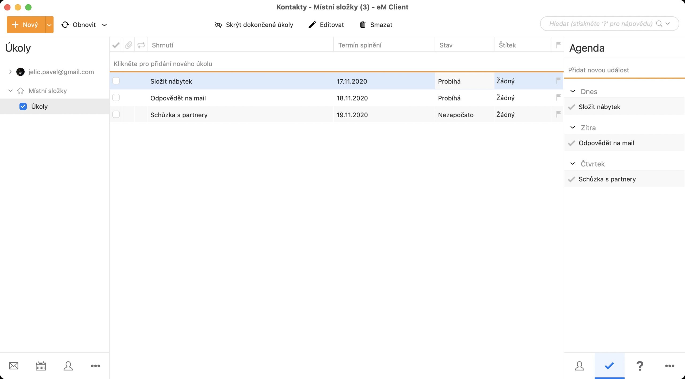Open the left sidebar more options dots
Image resolution: width=685 pixels, height=379 pixels.
(95, 366)
